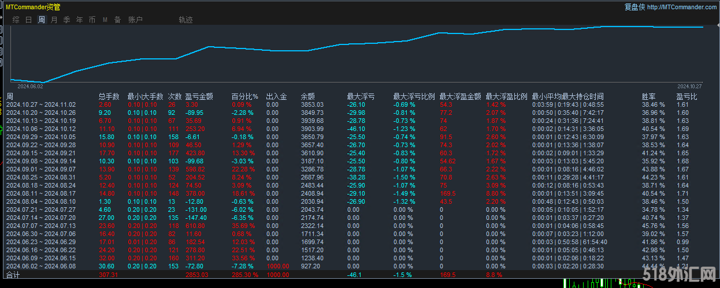Switch to the 年 yearly tab
Screen dimensions: 720x288
tap(80, 20)
